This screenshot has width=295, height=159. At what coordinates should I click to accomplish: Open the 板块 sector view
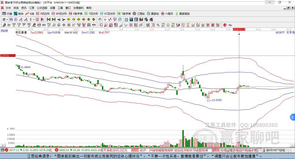tap(19, 14)
